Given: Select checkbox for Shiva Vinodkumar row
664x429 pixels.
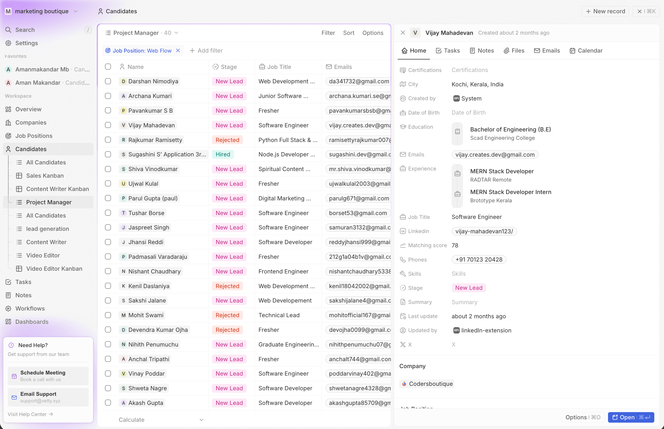Looking at the screenshot, I should coord(108,169).
